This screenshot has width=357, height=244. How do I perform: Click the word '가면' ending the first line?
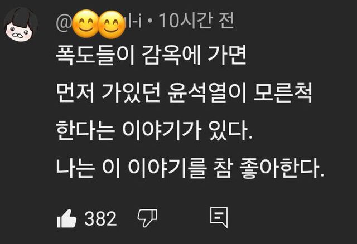pyautogui.click(x=227, y=55)
